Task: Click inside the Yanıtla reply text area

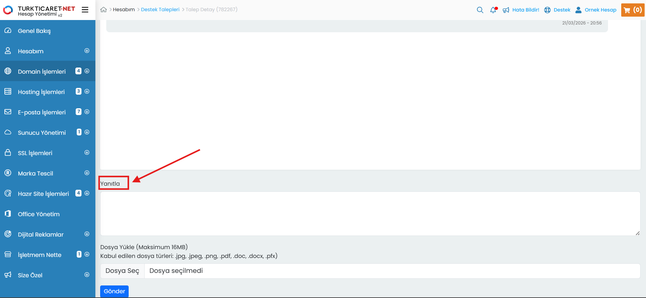Action: point(370,213)
